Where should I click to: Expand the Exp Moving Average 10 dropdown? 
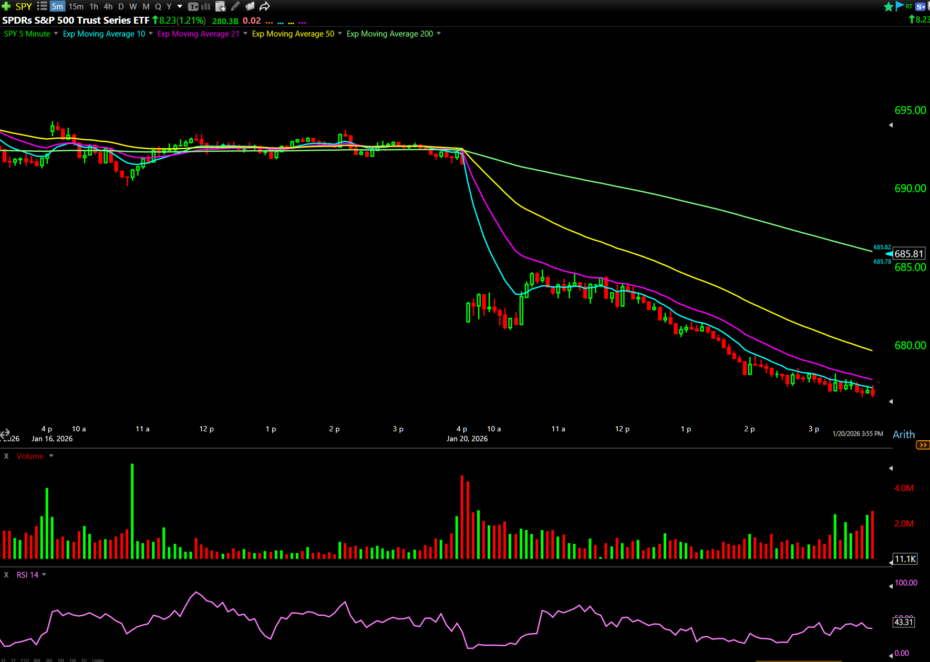tap(151, 34)
